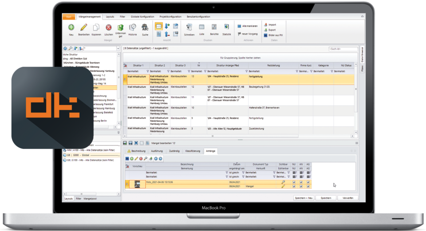Open the Statistik icon
Screen dimensions: 426x231
tap(227, 27)
